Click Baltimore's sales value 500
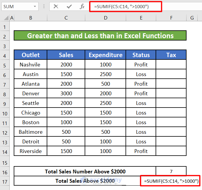 point(66,132)
